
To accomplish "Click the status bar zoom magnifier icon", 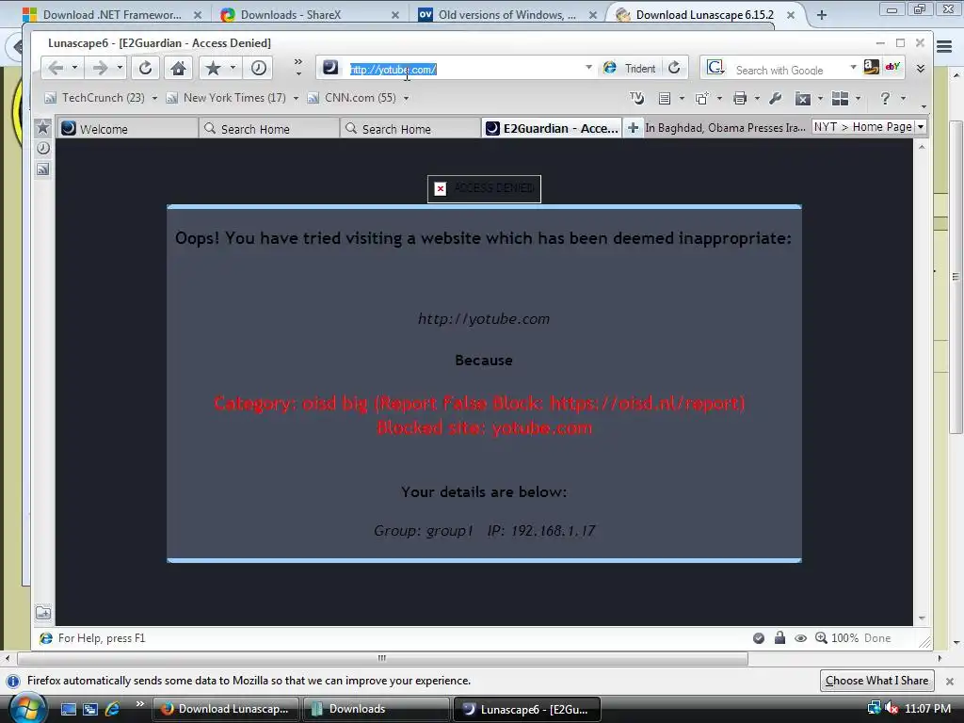I will 821,637.
